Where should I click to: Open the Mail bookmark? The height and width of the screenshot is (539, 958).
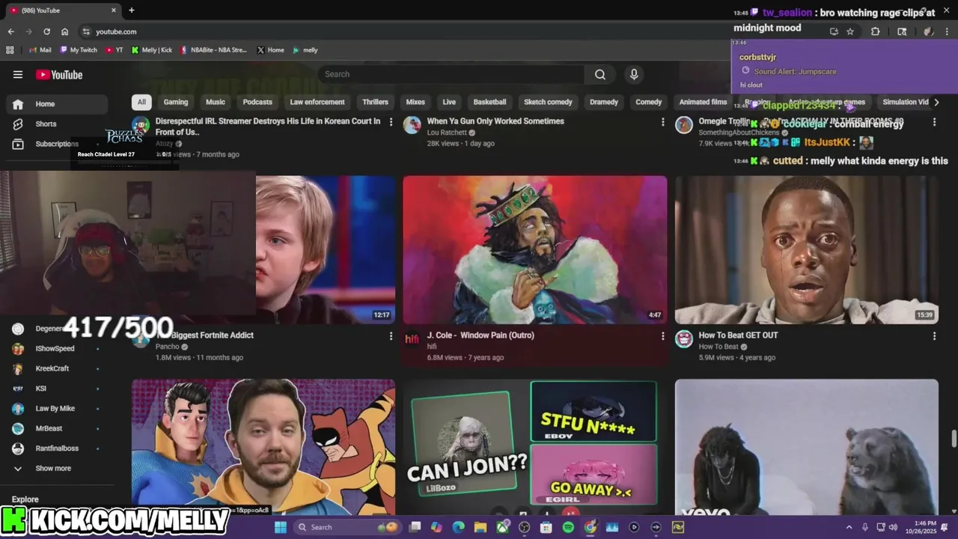pos(40,50)
